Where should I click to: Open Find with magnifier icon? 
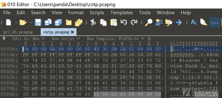tap(149, 22)
